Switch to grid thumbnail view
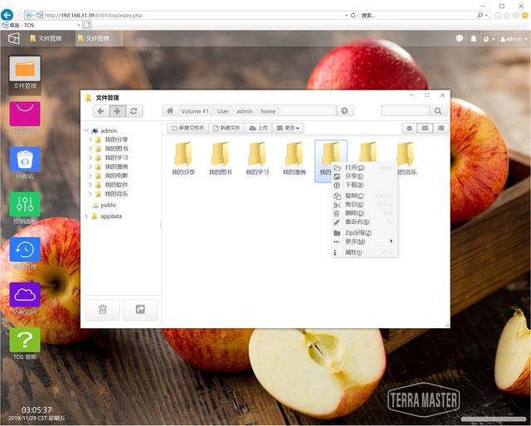 coord(425,128)
